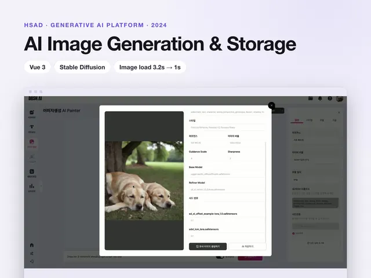Click the prompt input bar at the page bottom
Image resolution: width=371 pixels, height=278 pixels.
pos(139,257)
